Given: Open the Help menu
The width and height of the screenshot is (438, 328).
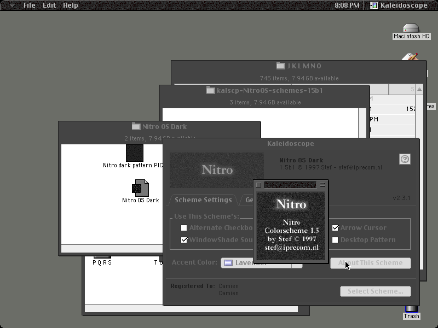Looking at the screenshot, I should 71,5.
